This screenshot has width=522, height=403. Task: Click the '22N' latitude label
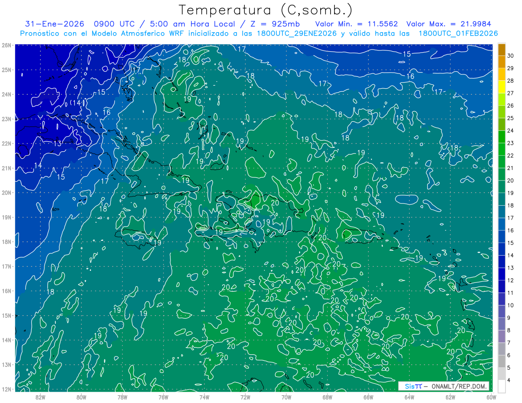(x=6, y=143)
